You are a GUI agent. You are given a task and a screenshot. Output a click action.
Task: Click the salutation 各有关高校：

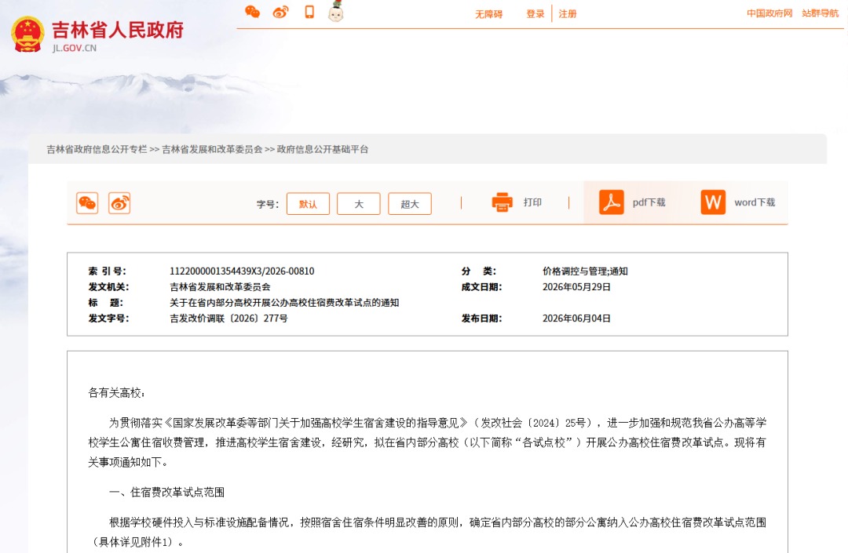[x=117, y=393]
